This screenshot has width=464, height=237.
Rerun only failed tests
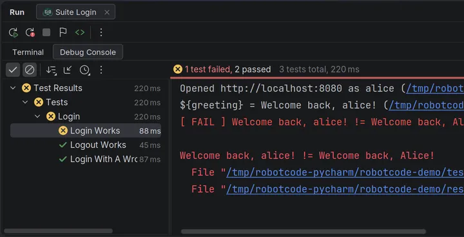[x=30, y=32]
